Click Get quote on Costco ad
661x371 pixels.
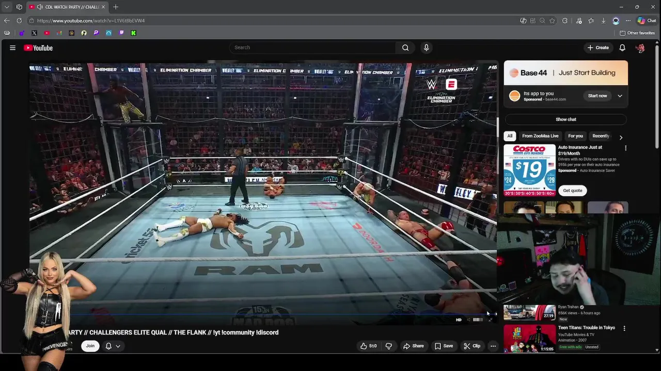coord(572,191)
